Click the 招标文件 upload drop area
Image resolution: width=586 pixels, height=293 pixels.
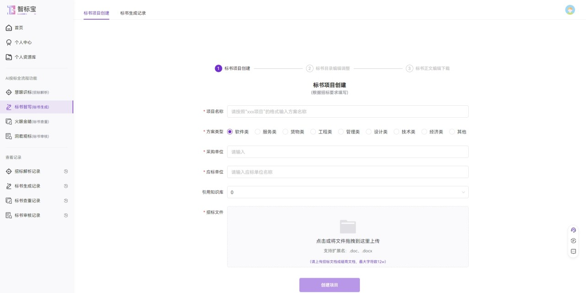347,236
